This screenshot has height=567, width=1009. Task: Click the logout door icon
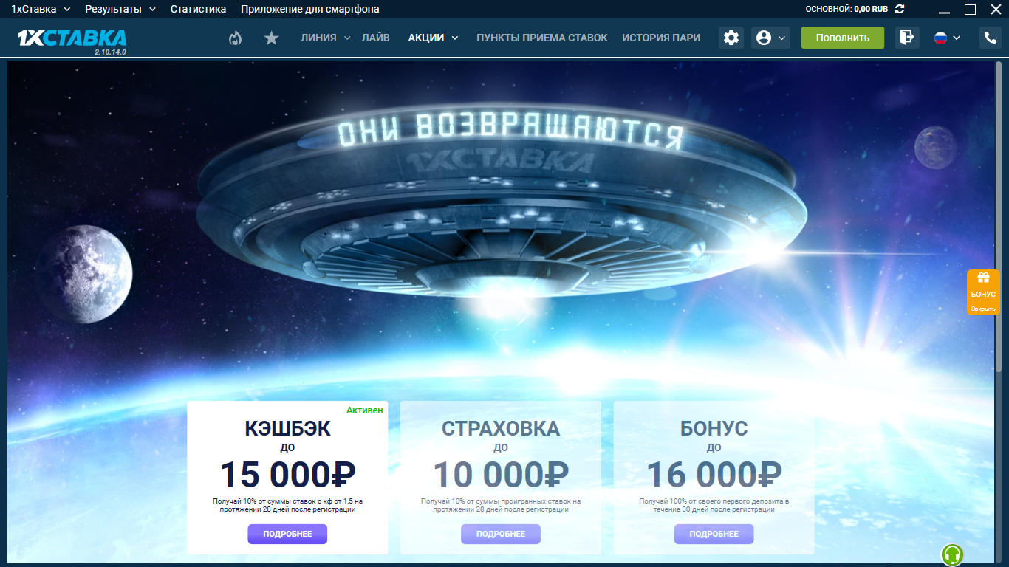(x=906, y=38)
